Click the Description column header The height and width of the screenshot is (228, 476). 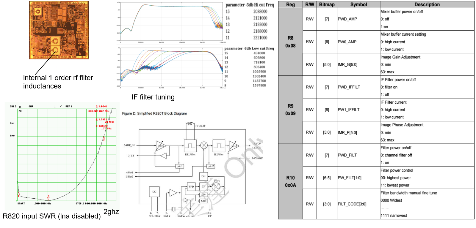[x=427, y=4]
